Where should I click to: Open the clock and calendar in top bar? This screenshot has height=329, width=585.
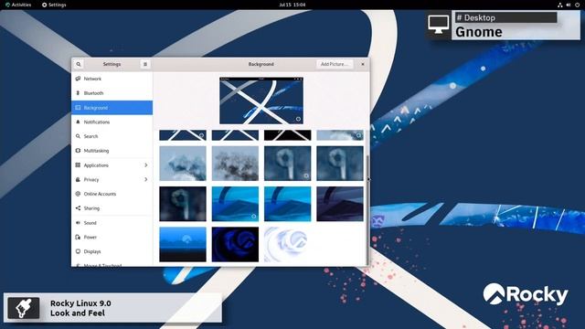292,5
